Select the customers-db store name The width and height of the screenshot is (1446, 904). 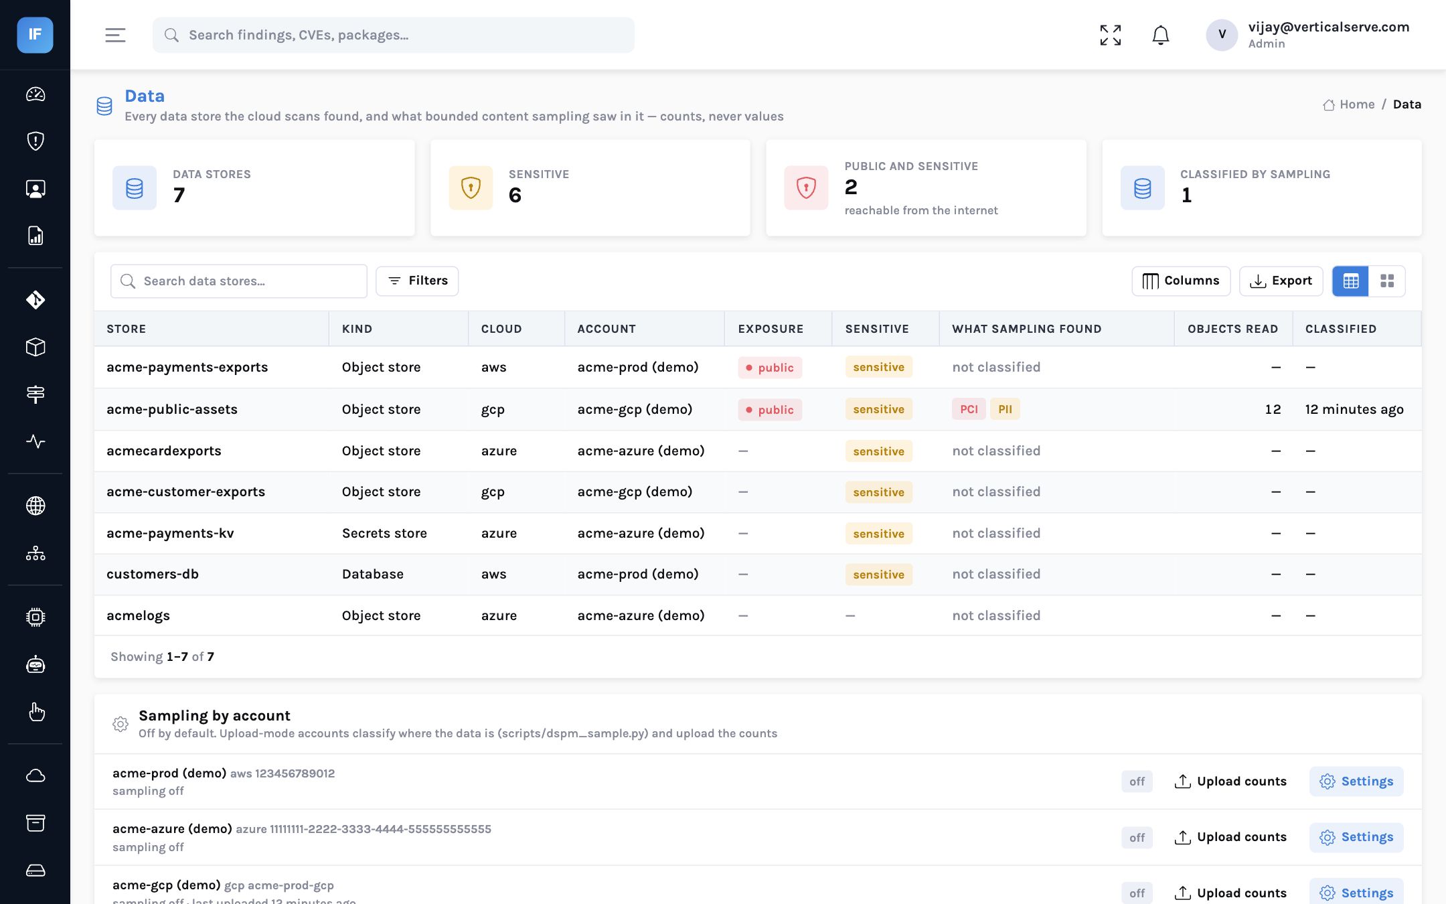click(153, 574)
